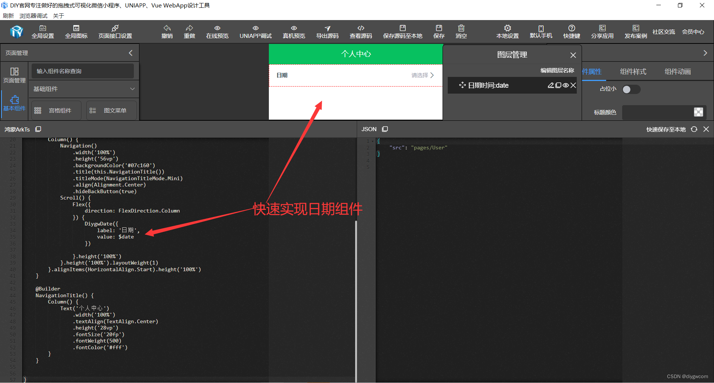Start 在线预览 online preview
The width and height of the screenshot is (714, 383).
click(x=217, y=32)
